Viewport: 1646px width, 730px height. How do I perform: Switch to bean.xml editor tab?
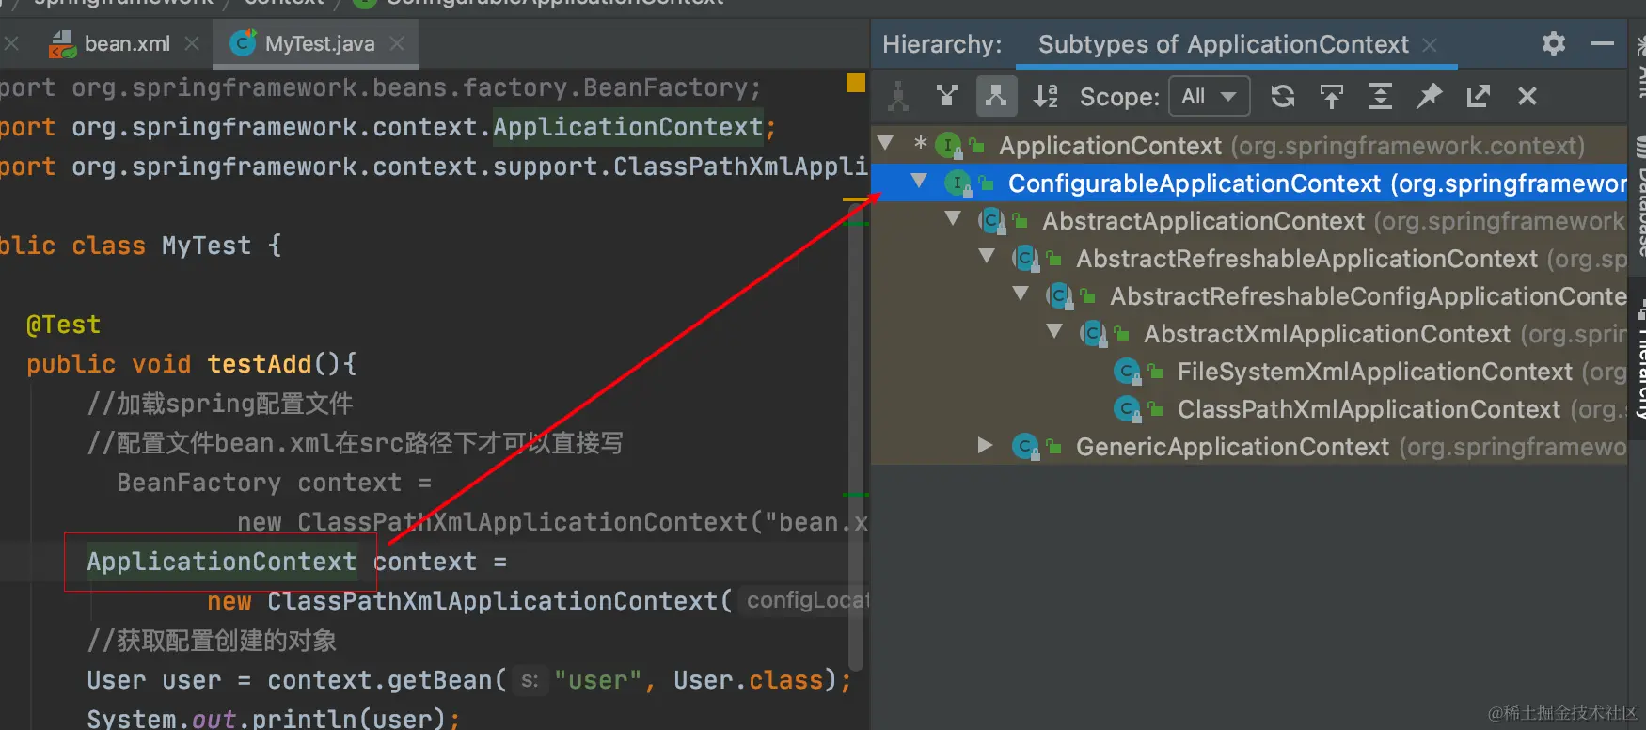(x=127, y=44)
